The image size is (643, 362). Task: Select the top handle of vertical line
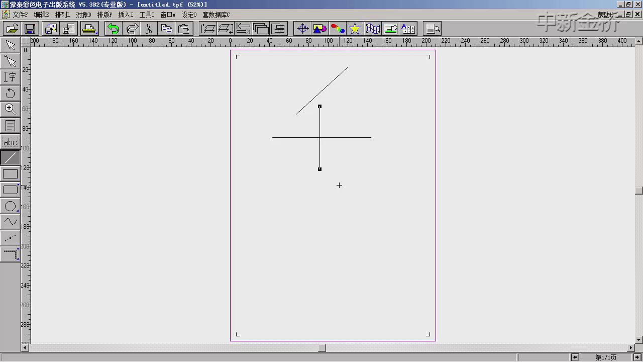pyautogui.click(x=319, y=106)
